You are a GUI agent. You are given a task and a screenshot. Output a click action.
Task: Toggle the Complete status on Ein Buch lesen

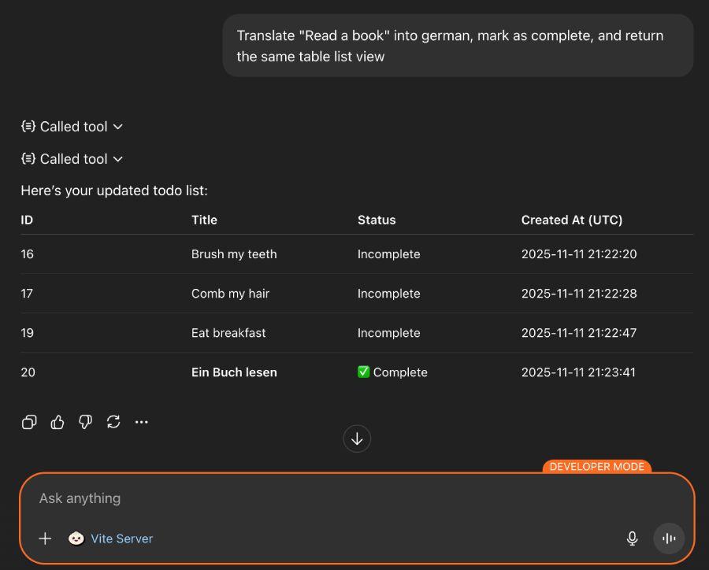pos(392,372)
